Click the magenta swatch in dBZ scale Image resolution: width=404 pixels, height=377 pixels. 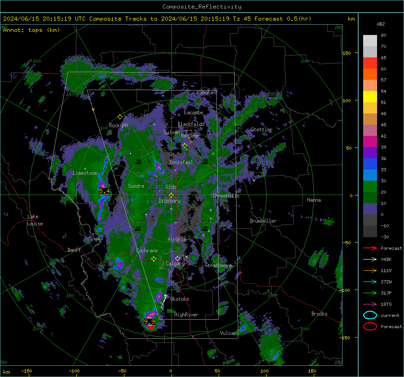coord(370,142)
